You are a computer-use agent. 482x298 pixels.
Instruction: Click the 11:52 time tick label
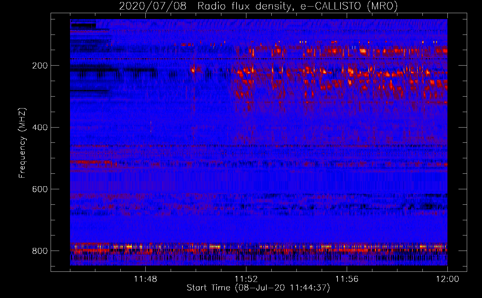click(246, 279)
